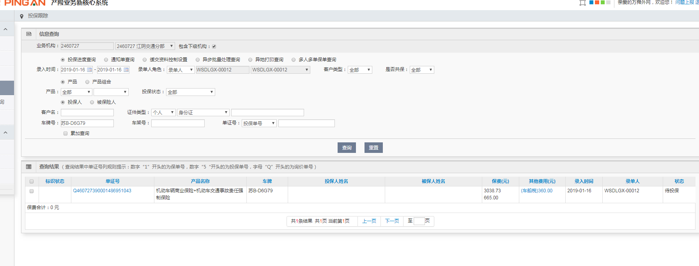Select the blue theme color swatch

click(591, 2)
